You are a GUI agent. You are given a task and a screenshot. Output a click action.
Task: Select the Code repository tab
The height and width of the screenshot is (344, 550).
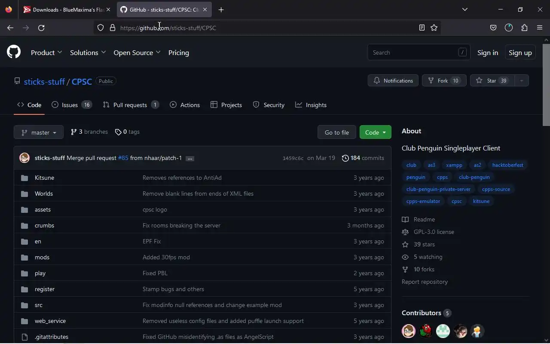pyautogui.click(x=29, y=105)
